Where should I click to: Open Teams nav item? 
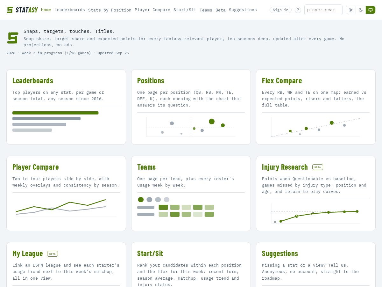pyautogui.click(x=206, y=10)
